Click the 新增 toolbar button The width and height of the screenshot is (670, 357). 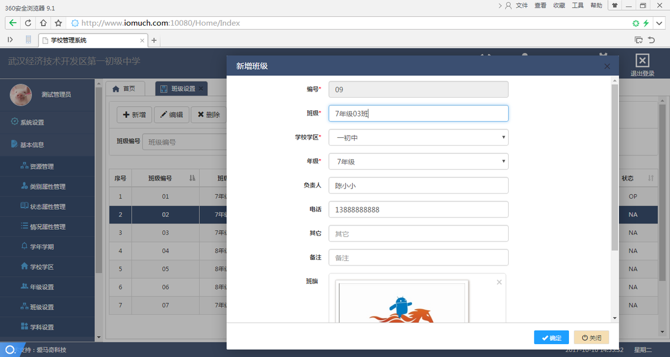coord(134,115)
